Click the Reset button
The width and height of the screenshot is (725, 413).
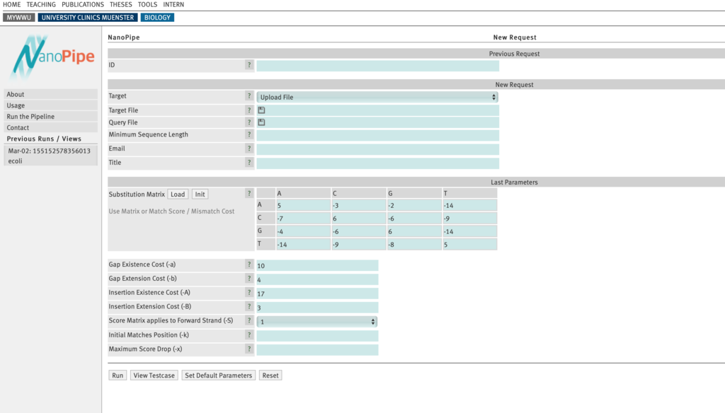[x=270, y=376]
